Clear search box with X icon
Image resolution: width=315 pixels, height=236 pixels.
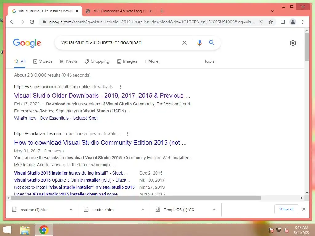185,42
